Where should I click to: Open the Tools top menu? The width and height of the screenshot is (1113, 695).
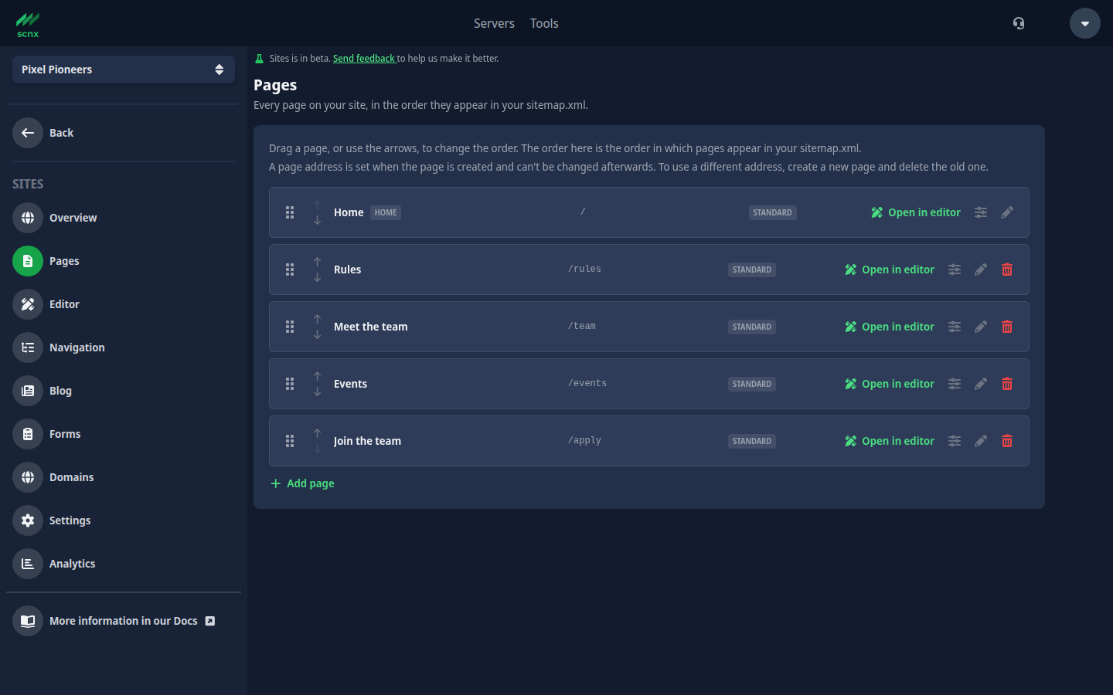(544, 23)
